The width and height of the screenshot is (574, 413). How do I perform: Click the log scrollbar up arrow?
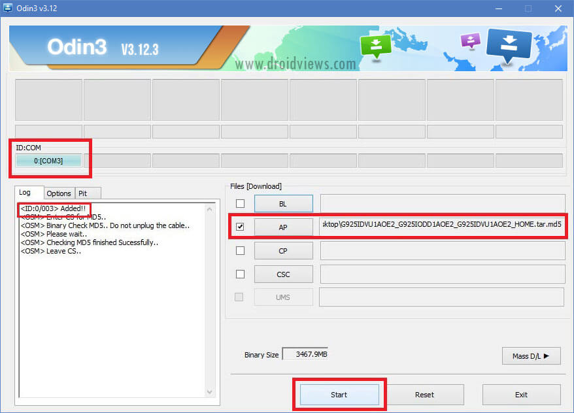click(x=209, y=209)
